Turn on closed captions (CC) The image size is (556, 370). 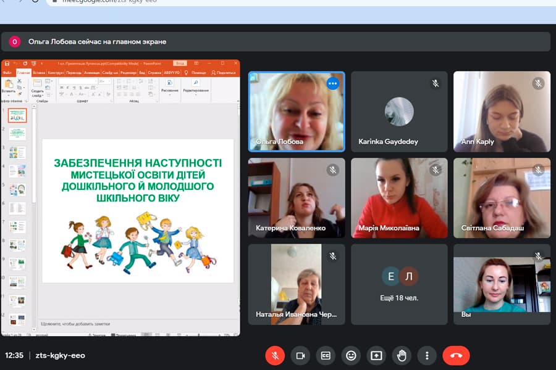[326, 355]
